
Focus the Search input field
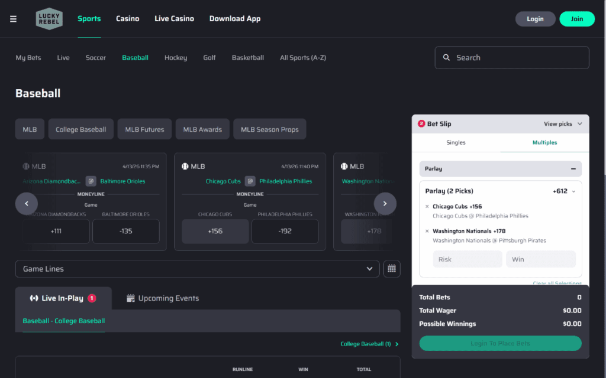[512, 57]
